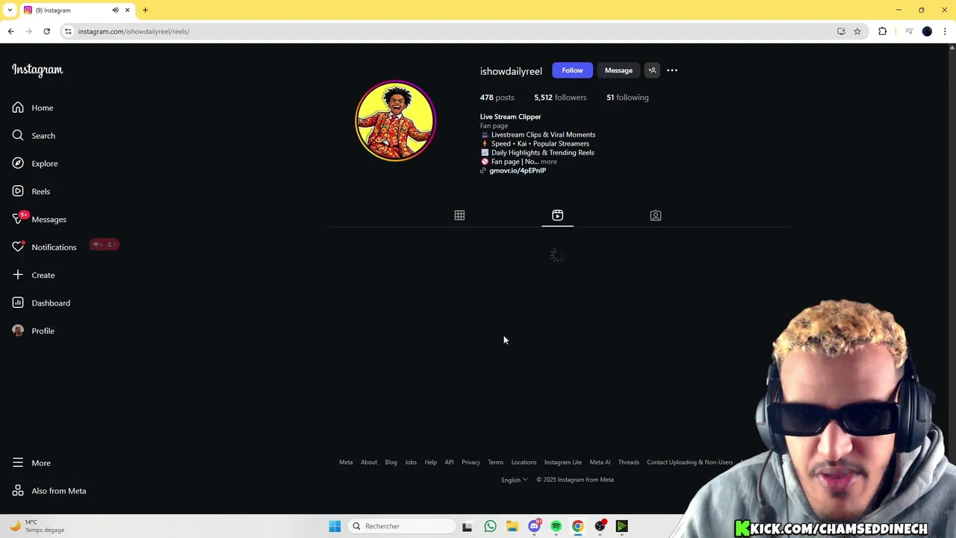956x538 pixels.
Task: Click the install app icon in address bar
Action: (841, 31)
